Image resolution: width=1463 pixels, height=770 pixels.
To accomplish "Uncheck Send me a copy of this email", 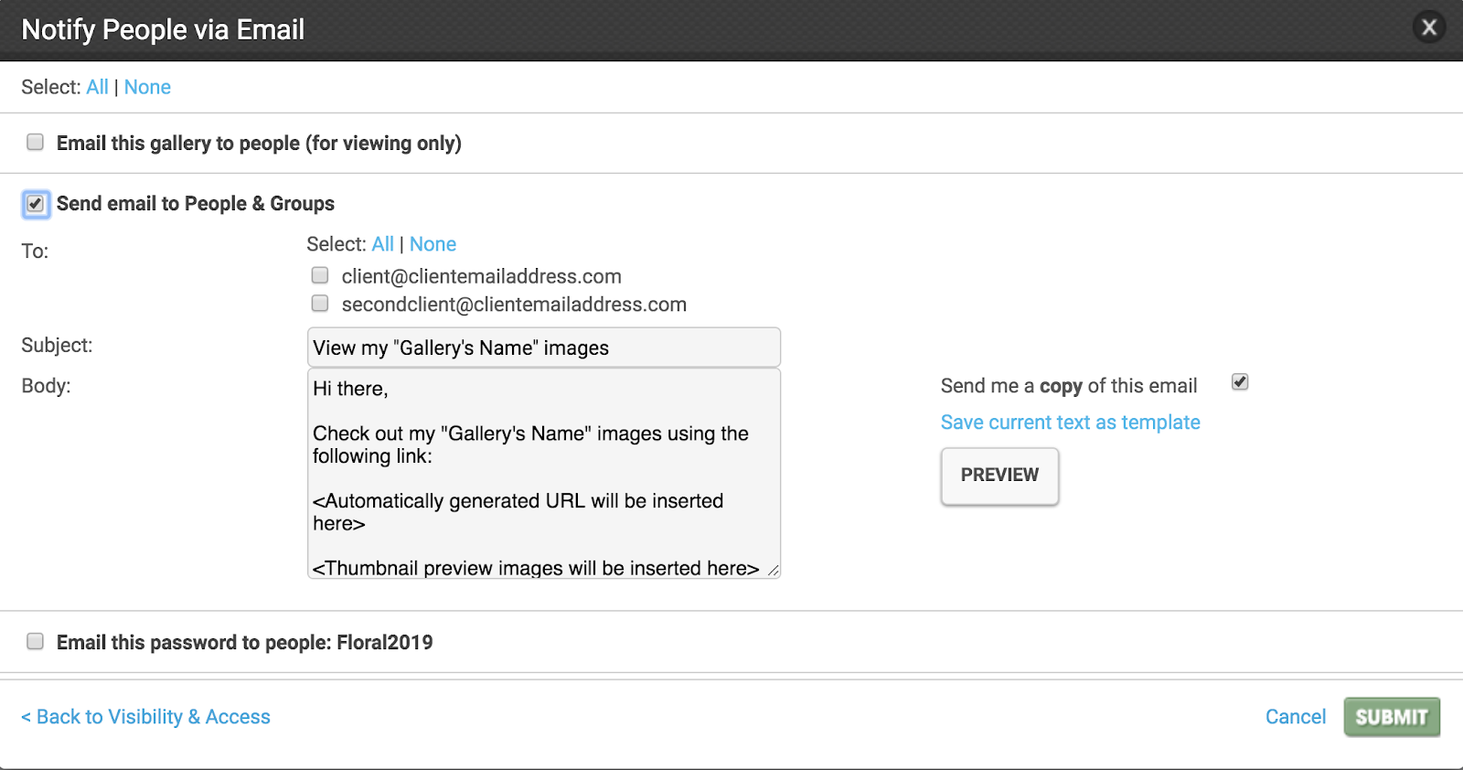I will [1240, 382].
